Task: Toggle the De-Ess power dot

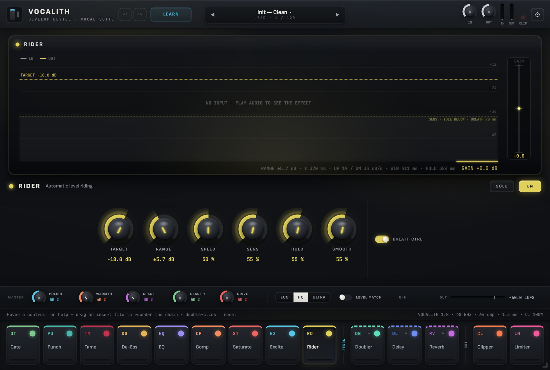Action: (144, 333)
